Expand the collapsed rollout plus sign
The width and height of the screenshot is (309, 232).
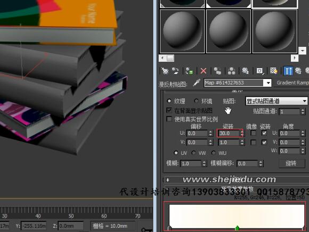[168, 180]
